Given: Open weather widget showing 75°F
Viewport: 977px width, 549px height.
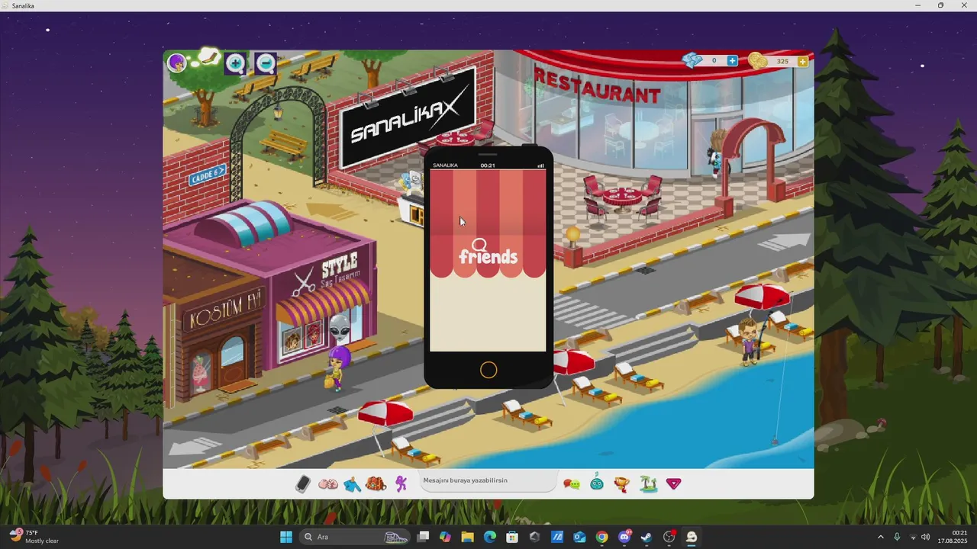Looking at the screenshot, I should click(34, 537).
